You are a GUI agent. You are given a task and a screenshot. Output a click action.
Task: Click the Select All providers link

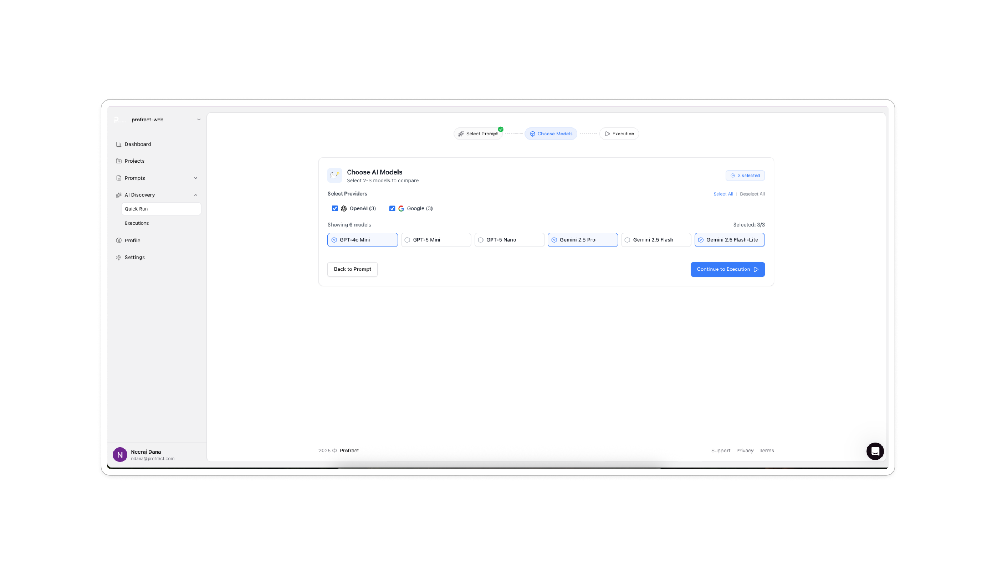click(723, 194)
